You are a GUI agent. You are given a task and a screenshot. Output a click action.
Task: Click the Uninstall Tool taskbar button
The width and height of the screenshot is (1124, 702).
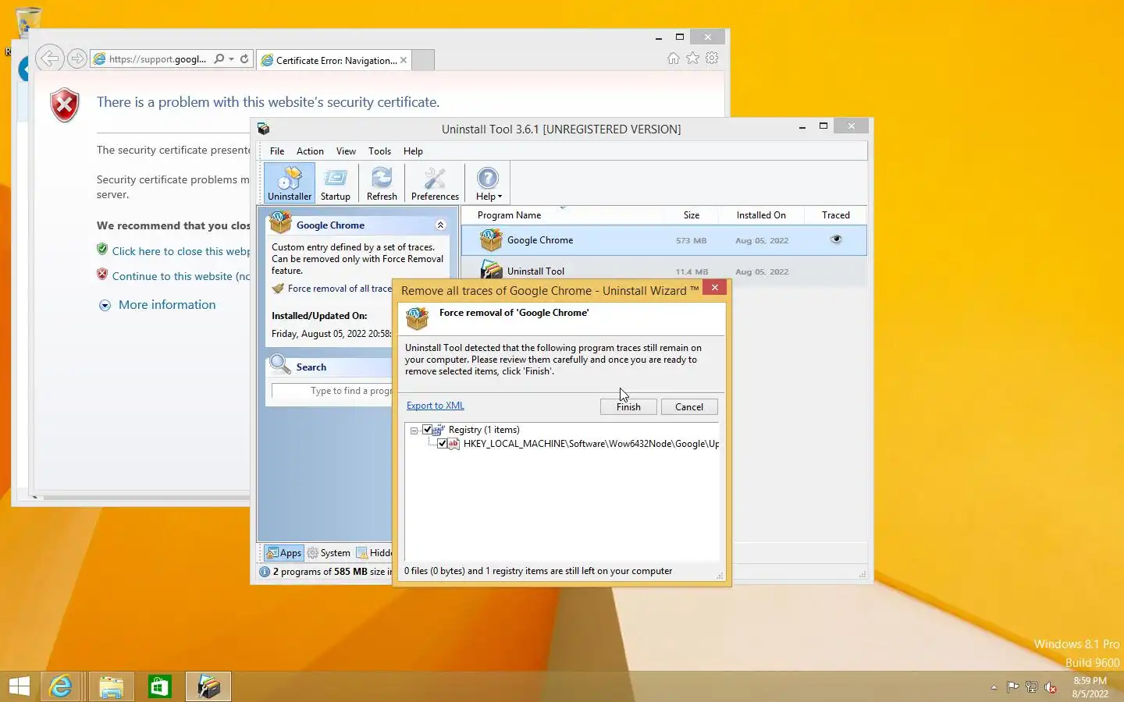pos(208,686)
